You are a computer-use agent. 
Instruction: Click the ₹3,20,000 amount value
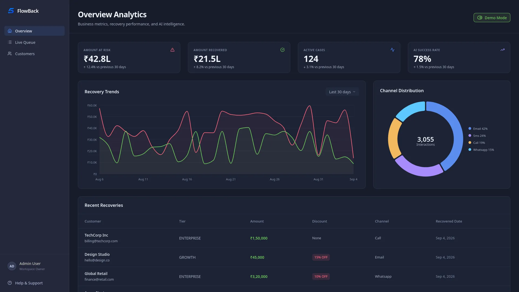click(x=259, y=277)
